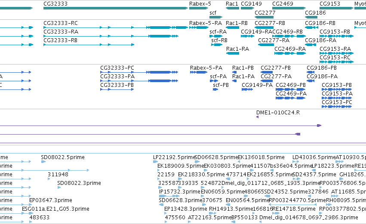Image resolution: width=366 pixels, height=224 pixels.
Task: Click the CG2469 gene name
Action: (x=283, y=4)
